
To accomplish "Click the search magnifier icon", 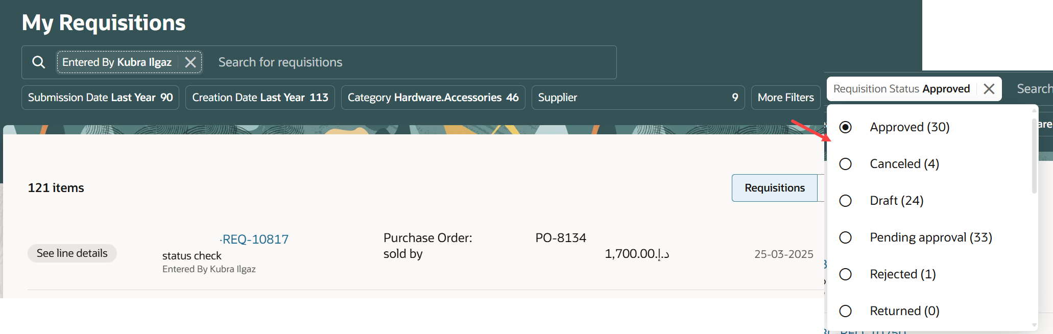I will [x=38, y=62].
